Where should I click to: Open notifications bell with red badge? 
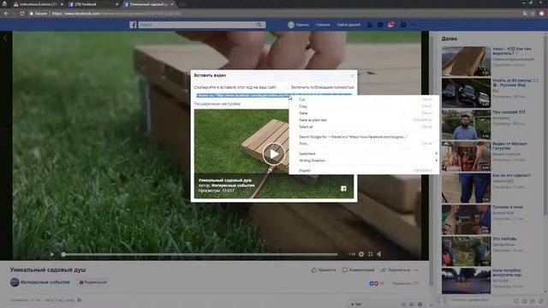(391, 25)
